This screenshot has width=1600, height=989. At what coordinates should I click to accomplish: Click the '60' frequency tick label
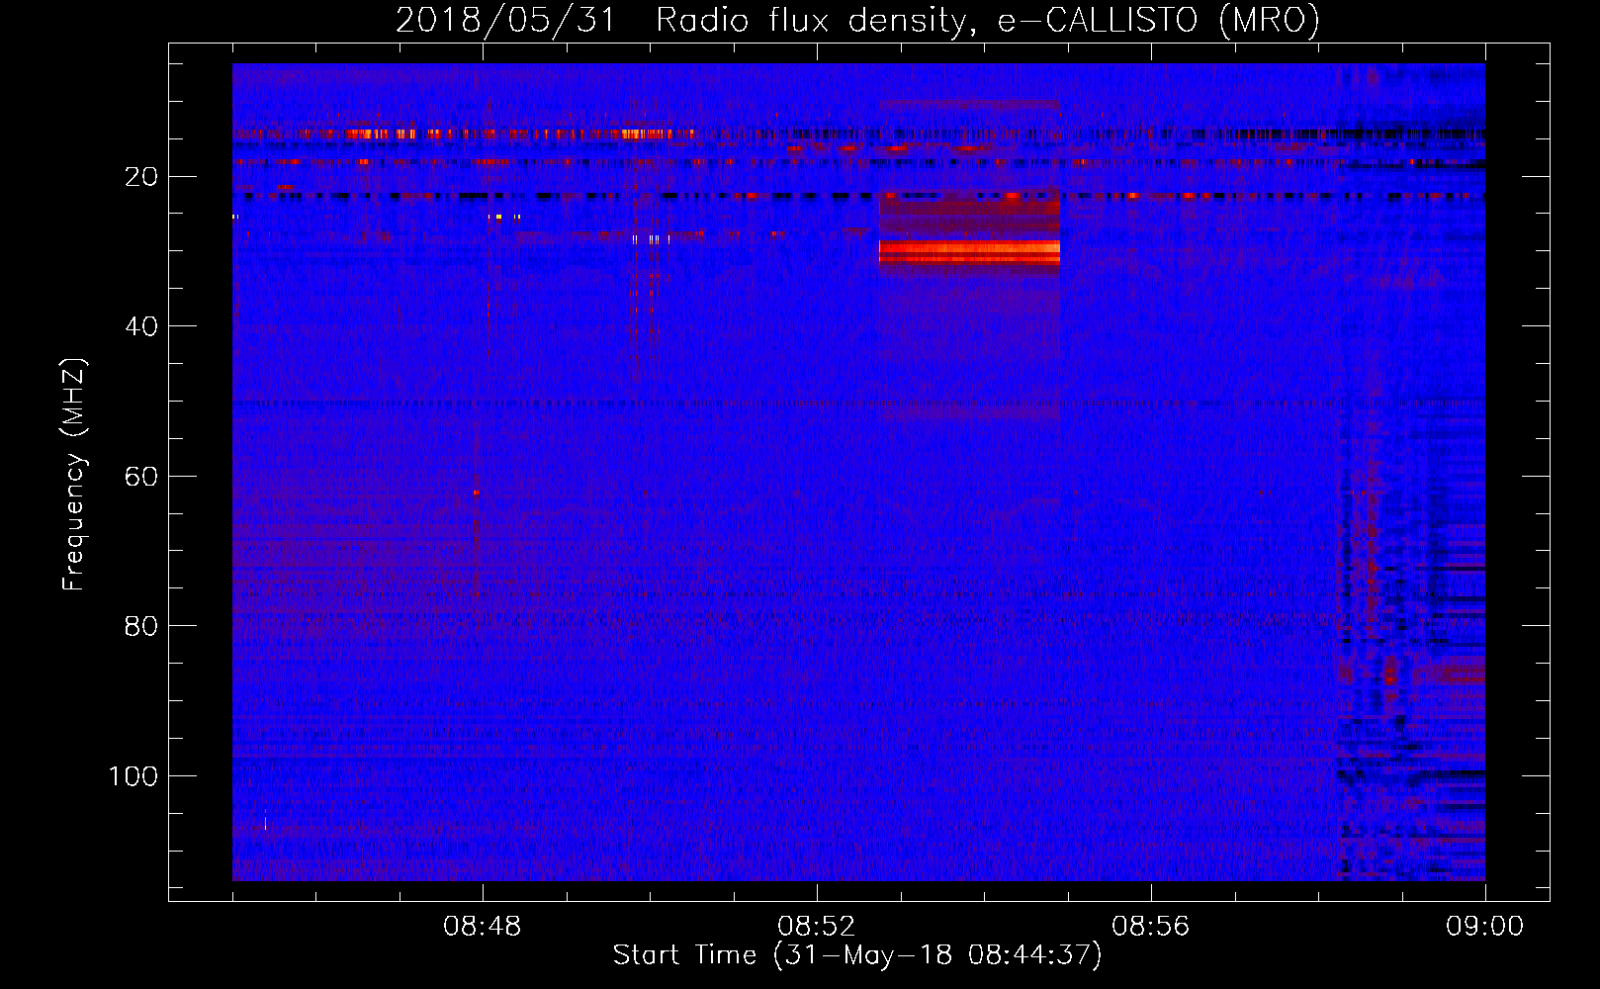pyautogui.click(x=141, y=477)
